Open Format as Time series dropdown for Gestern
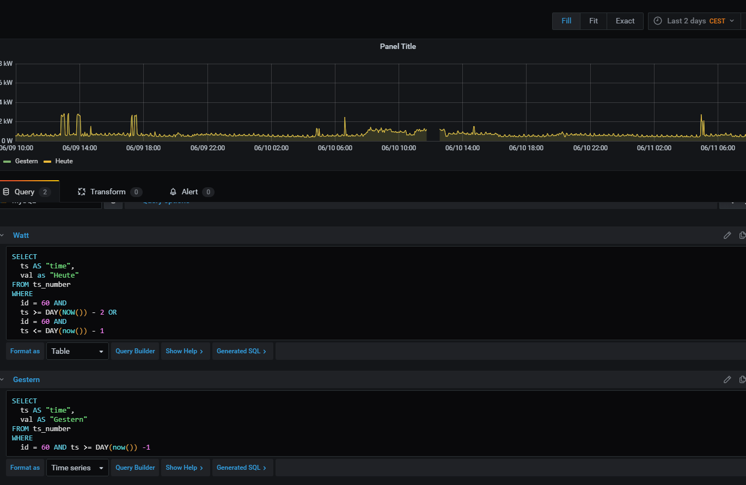 77,468
